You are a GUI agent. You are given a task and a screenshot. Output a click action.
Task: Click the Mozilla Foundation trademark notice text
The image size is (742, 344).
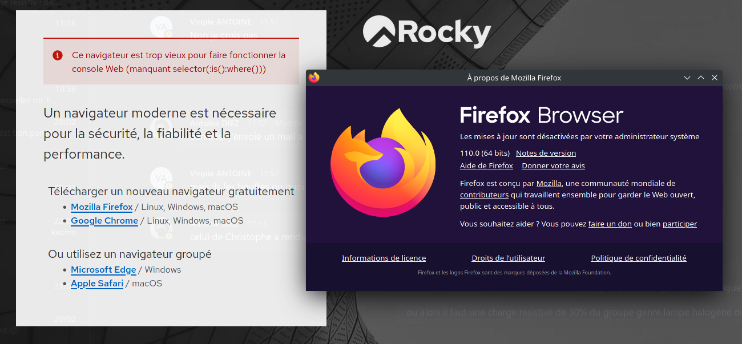point(514,273)
